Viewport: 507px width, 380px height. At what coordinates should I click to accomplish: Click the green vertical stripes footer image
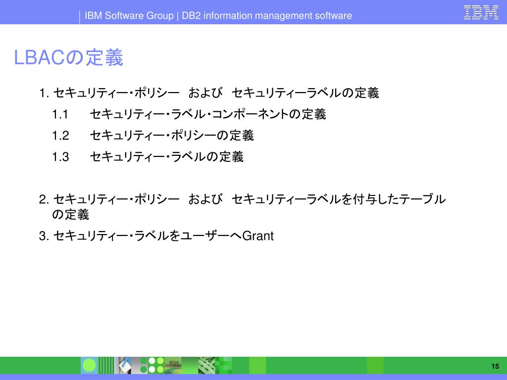tap(106, 366)
